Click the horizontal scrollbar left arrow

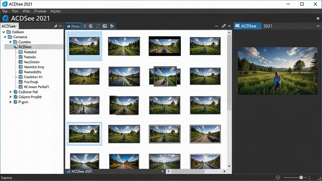pos(169,171)
